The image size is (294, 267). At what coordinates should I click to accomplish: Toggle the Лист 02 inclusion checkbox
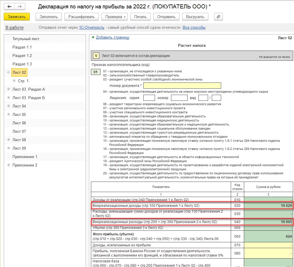96,56
